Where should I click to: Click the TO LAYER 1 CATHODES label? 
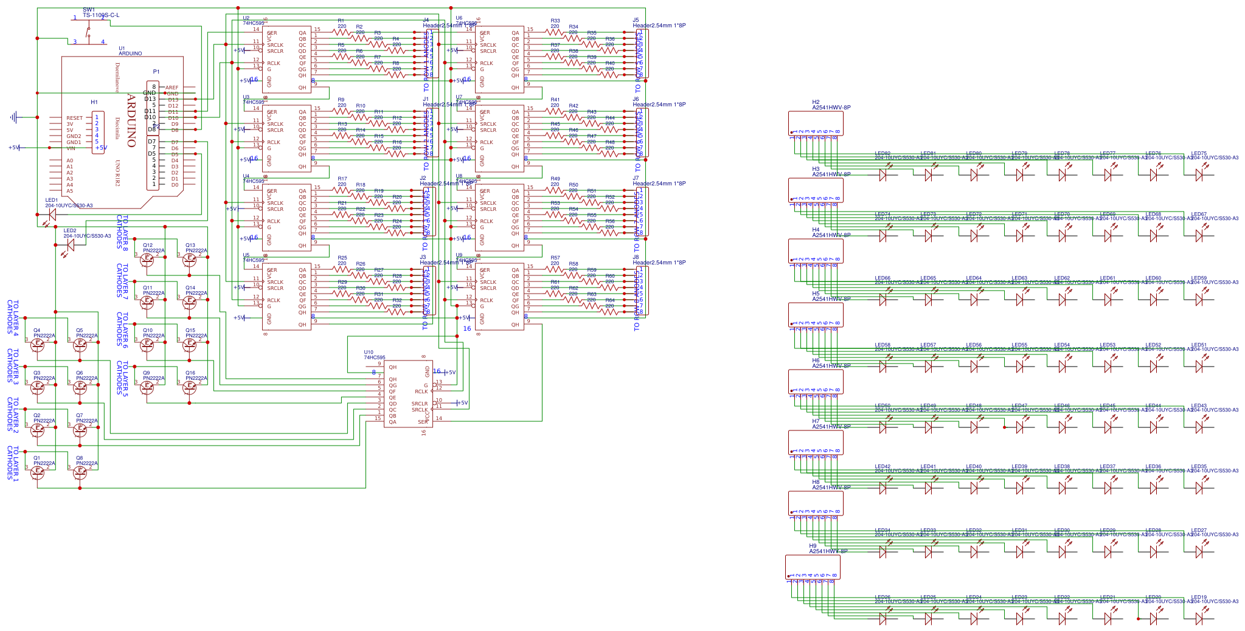click(x=13, y=463)
